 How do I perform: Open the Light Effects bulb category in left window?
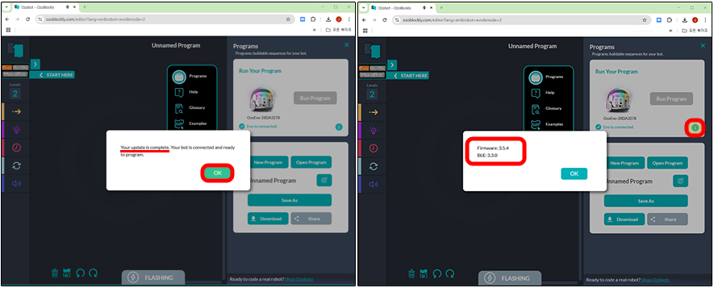pyautogui.click(x=16, y=130)
